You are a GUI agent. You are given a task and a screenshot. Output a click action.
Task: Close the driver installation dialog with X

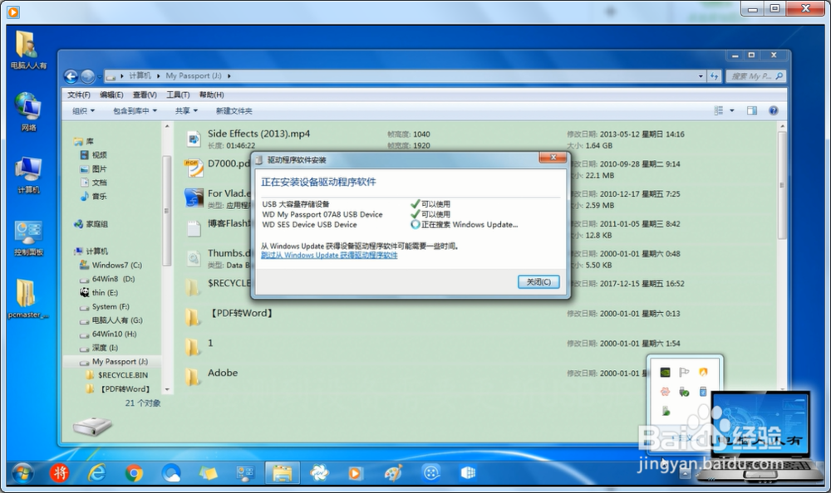point(553,157)
